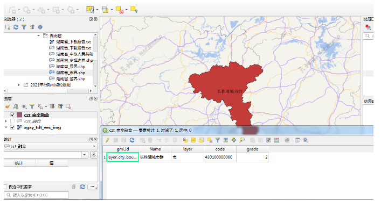The height and width of the screenshot is (201, 381).
Task: Toggle editing mode pencil in attribute table
Action: (x=107, y=140)
